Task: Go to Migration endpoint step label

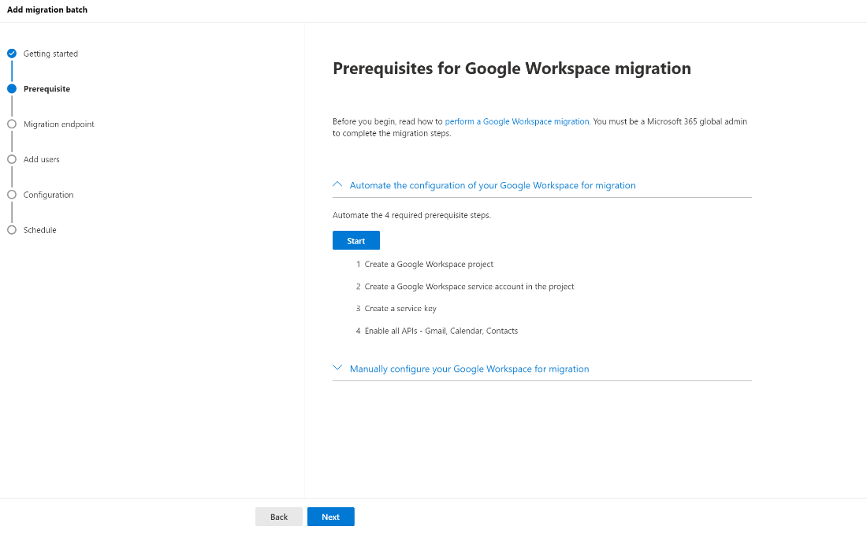Action: (x=59, y=124)
